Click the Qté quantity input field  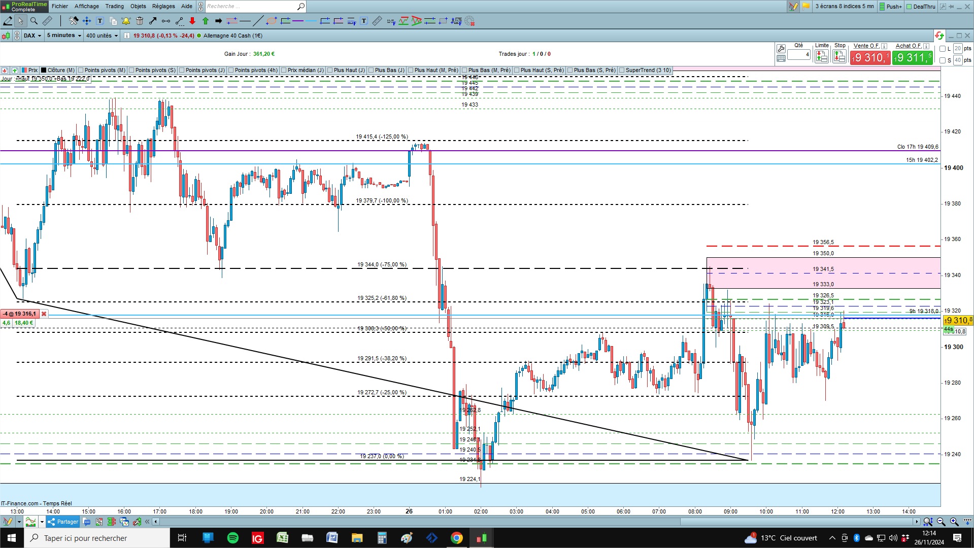799,54
